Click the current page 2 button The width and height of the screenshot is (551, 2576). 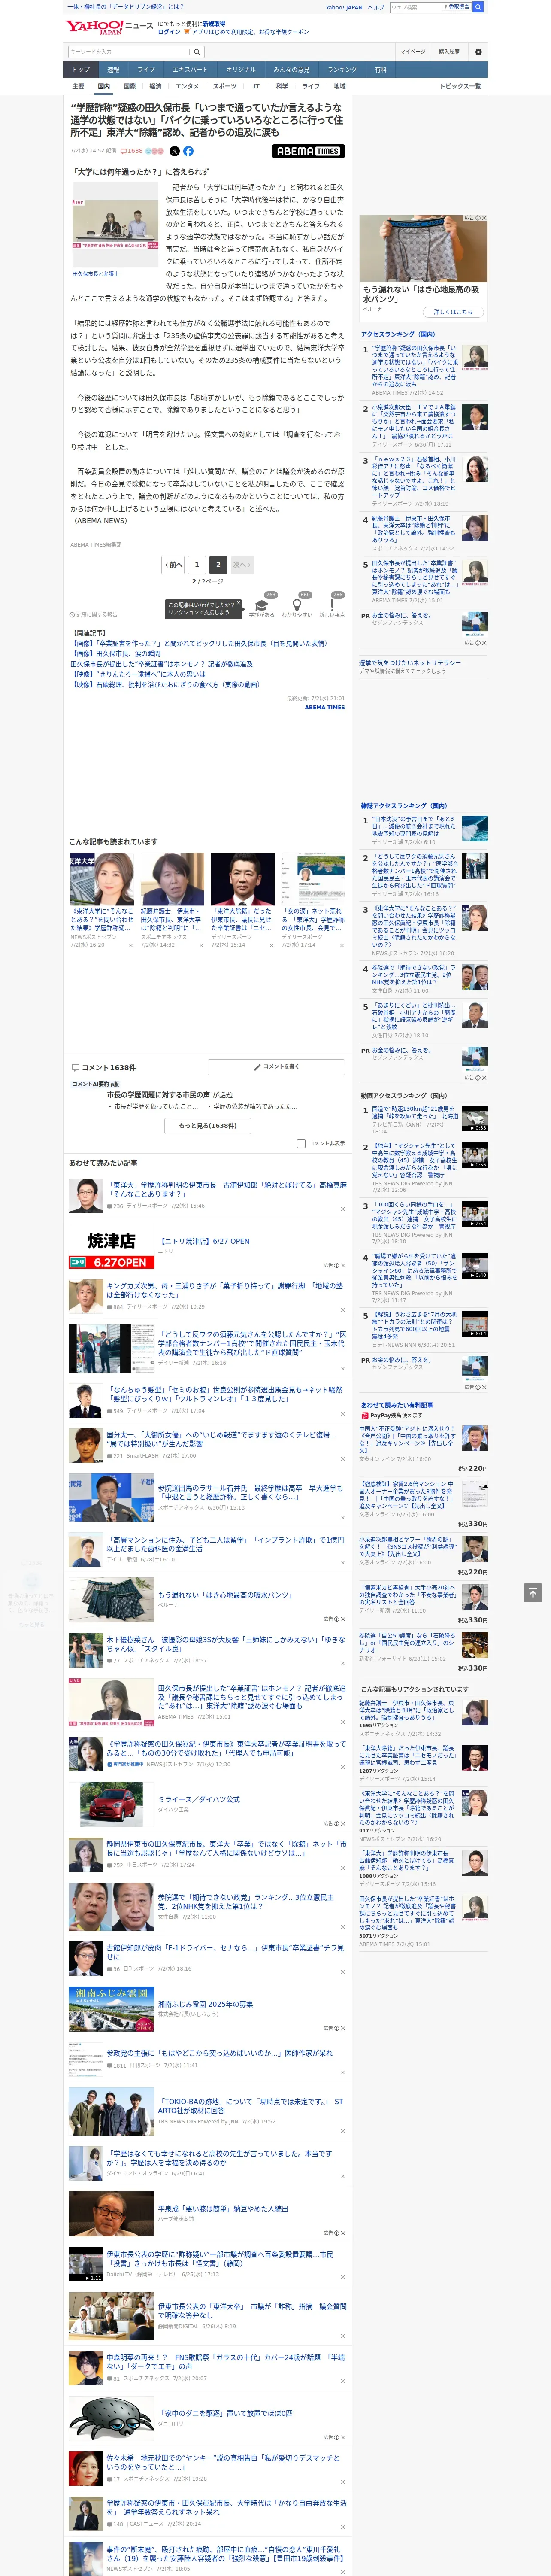pos(217,565)
